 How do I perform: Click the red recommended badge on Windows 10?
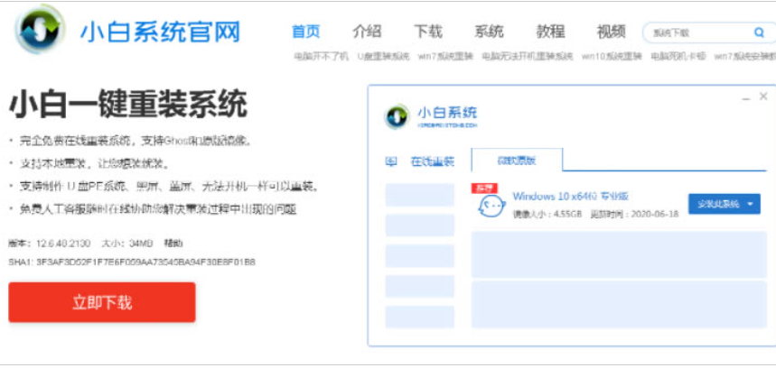click(485, 188)
